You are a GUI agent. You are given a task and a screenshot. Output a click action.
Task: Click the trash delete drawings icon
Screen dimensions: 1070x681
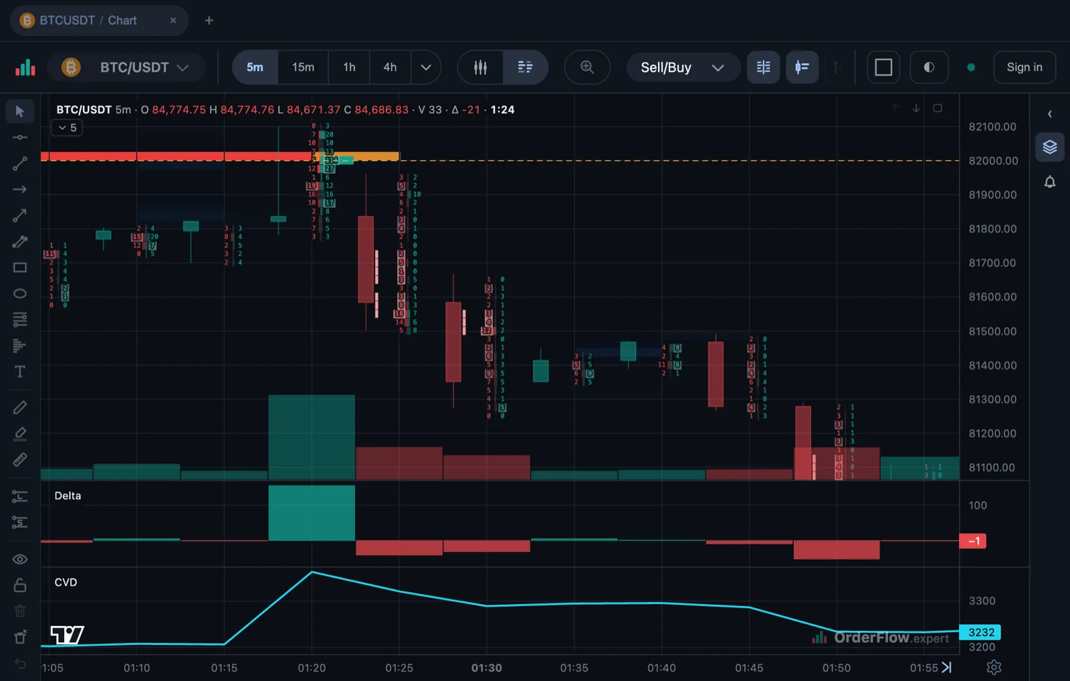(x=20, y=611)
